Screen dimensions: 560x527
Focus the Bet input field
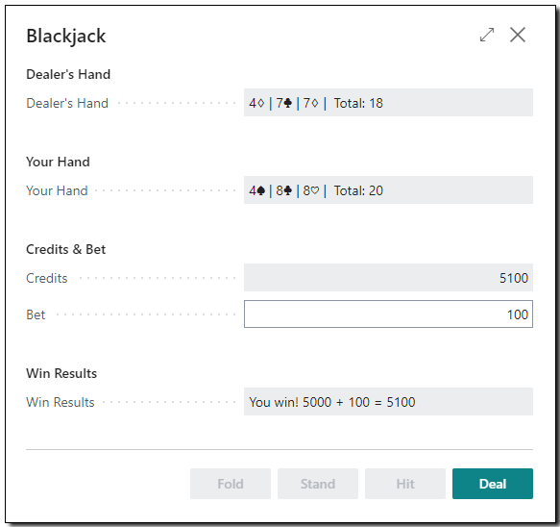[388, 314]
